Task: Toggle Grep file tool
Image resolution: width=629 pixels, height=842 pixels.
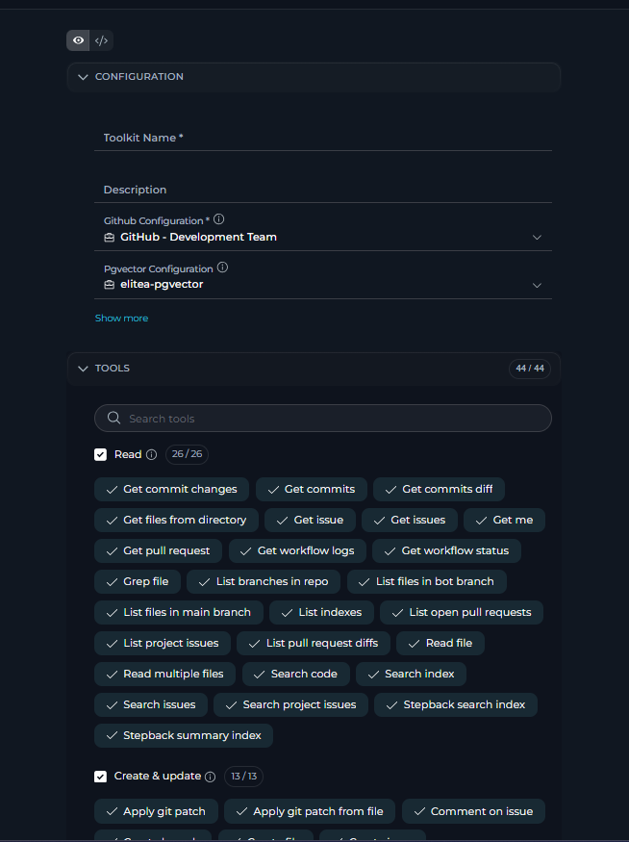Action: (138, 581)
